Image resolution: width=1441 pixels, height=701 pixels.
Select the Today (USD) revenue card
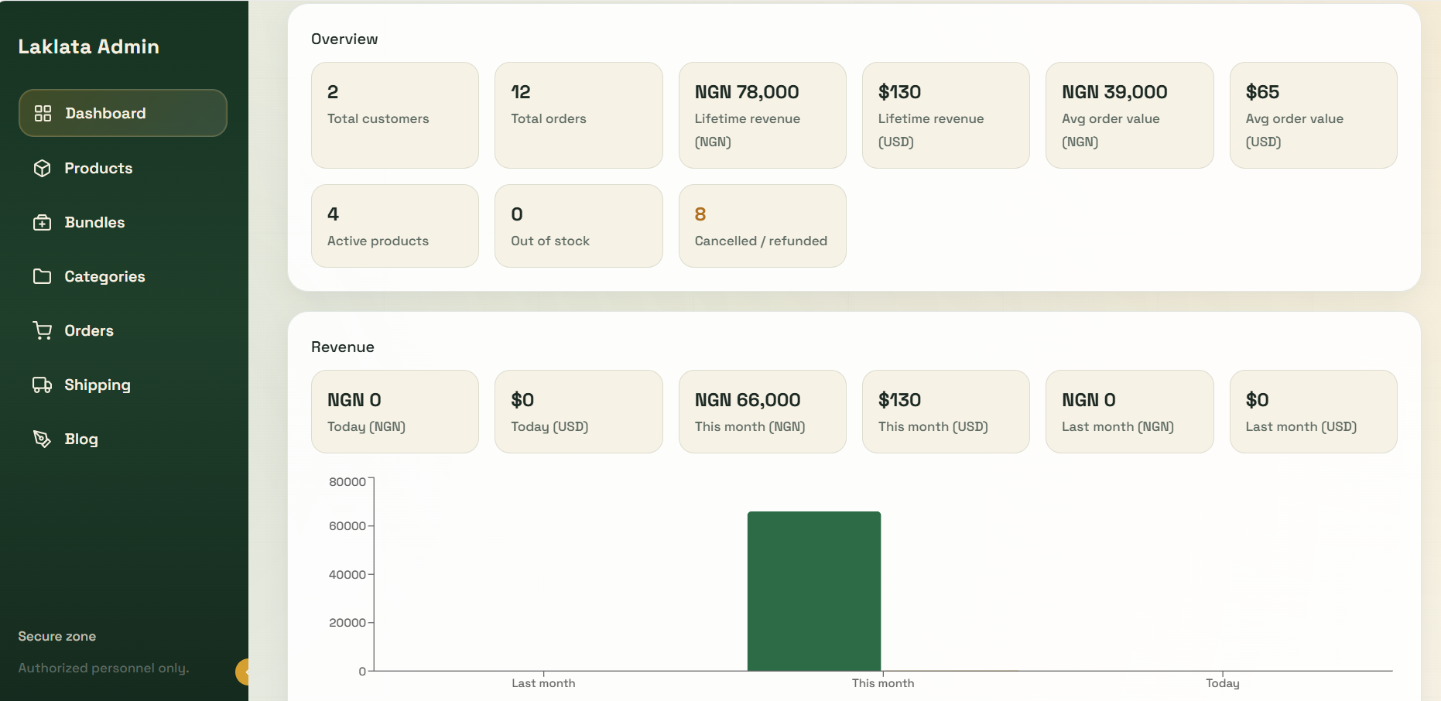click(x=578, y=411)
